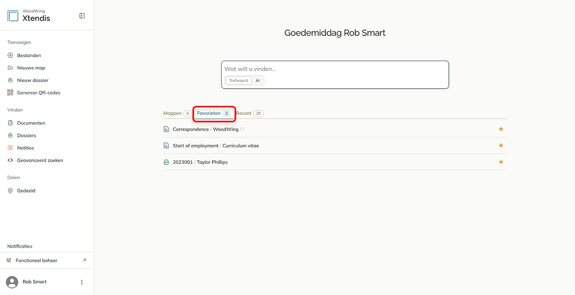Remove favorite star on Taylor Phillips dossier

pyautogui.click(x=501, y=162)
